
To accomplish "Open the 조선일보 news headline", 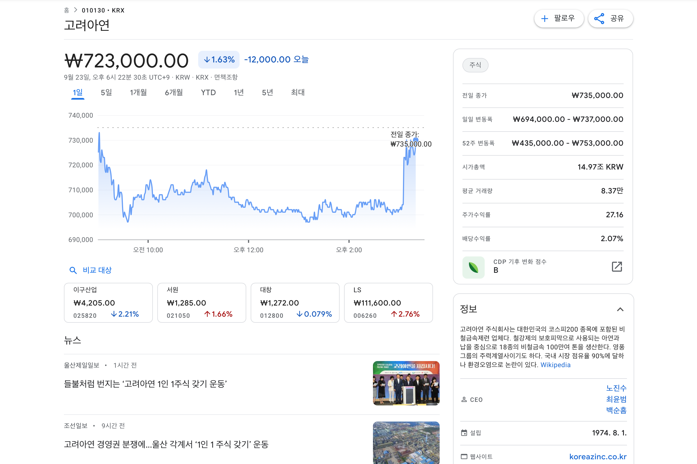I will click(166, 444).
